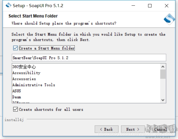Maximize the Setup window
The image size is (178, 139).
point(150,6)
